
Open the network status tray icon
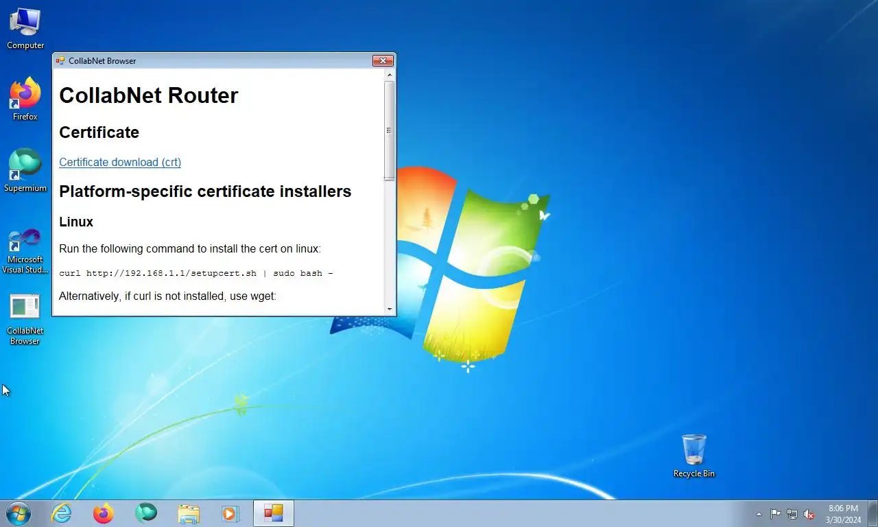point(792,514)
